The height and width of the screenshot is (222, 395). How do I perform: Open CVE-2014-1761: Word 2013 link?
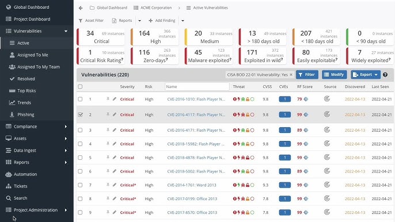[191, 185]
